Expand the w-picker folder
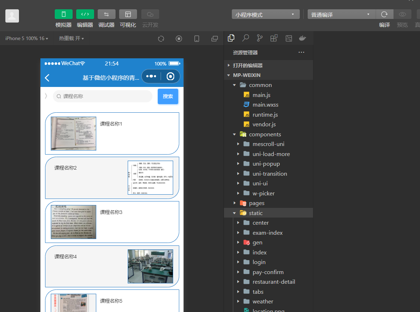 click(x=268, y=193)
